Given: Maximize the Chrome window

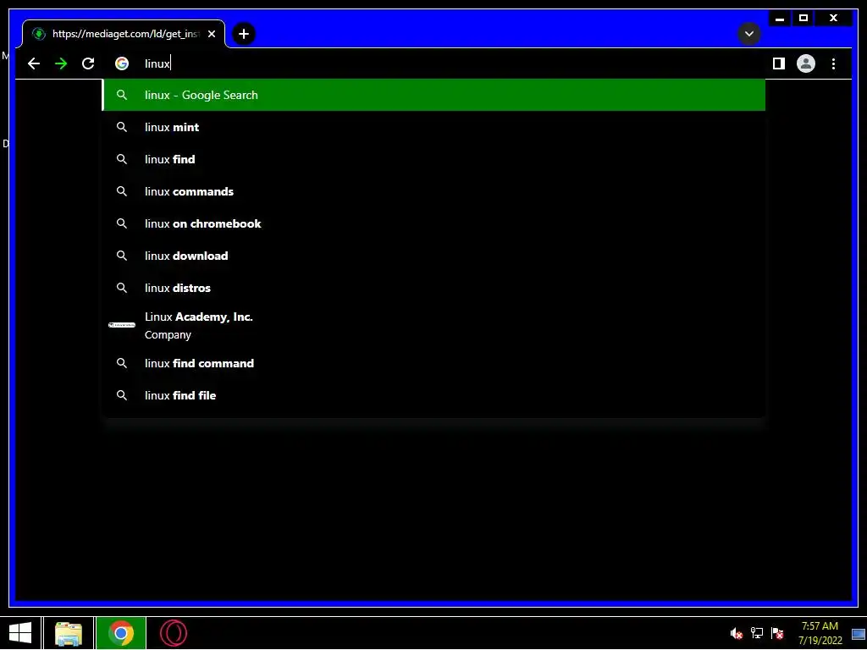Looking at the screenshot, I should 803,18.
